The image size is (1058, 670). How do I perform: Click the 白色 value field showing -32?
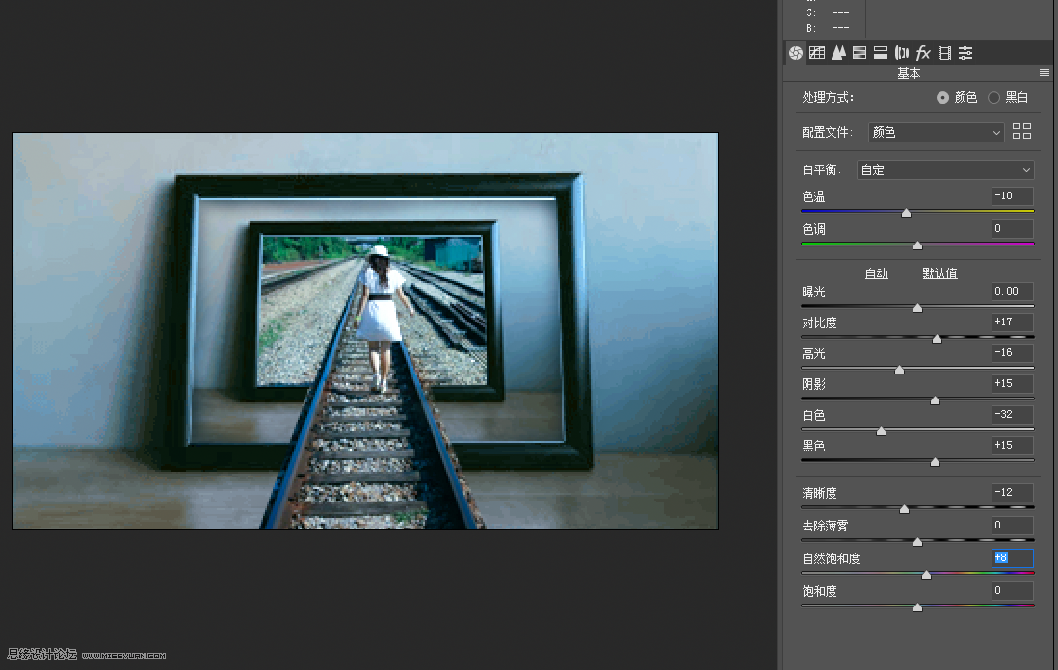click(1012, 414)
